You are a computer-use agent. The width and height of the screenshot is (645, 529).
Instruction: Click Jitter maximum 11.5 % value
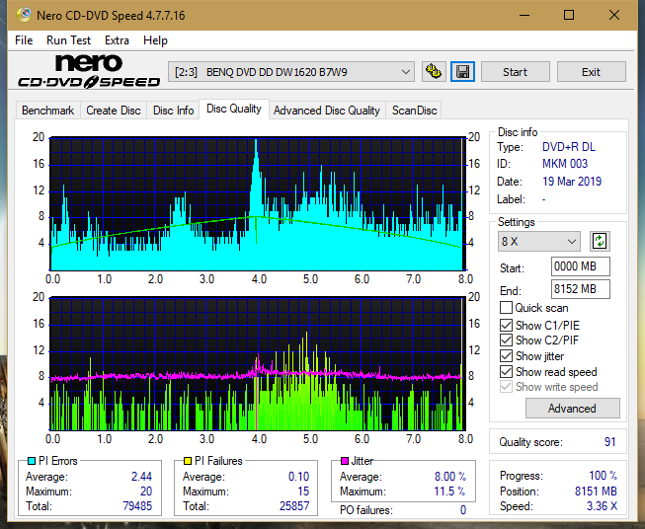point(449,491)
